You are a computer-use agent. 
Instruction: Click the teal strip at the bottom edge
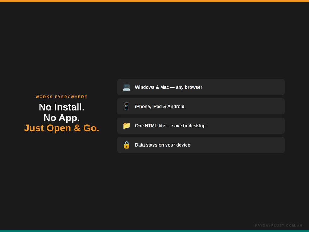coord(154,231)
